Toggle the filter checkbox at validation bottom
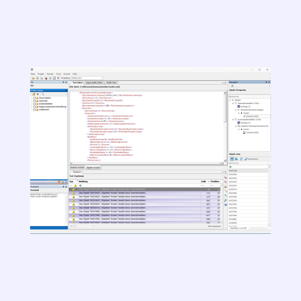301x301 pixels. 75,227
